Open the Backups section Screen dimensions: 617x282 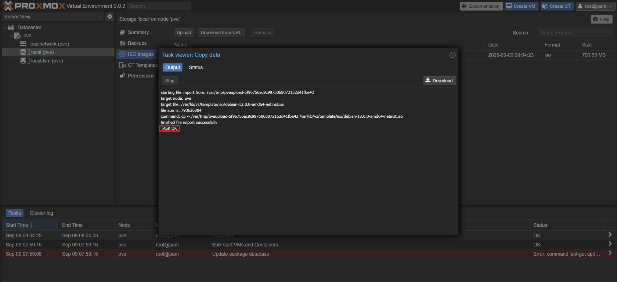coord(137,43)
